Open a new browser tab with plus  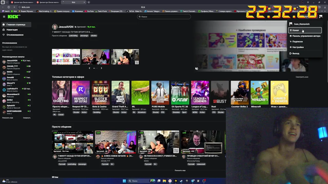point(89,2)
